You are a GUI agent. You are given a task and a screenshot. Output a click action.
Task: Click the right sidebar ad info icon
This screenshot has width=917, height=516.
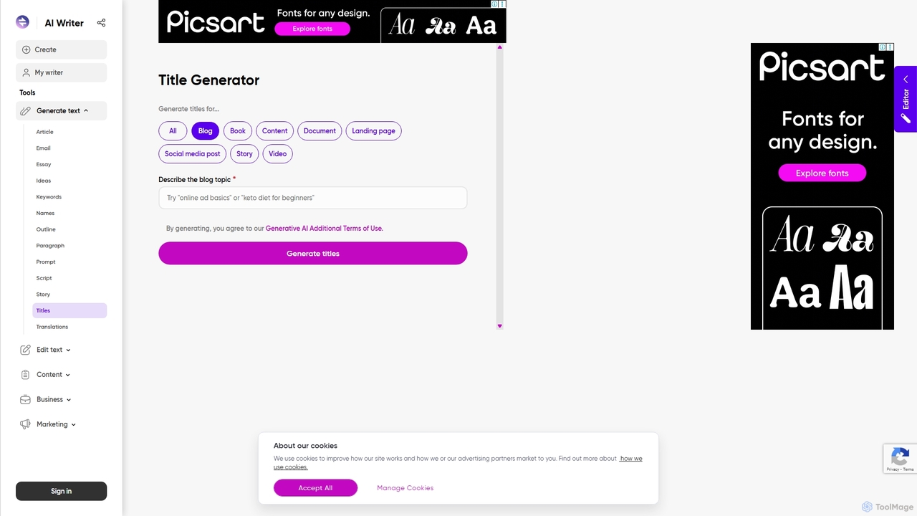[883, 47]
